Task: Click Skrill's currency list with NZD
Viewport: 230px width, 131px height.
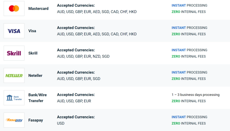Action: click(x=83, y=56)
